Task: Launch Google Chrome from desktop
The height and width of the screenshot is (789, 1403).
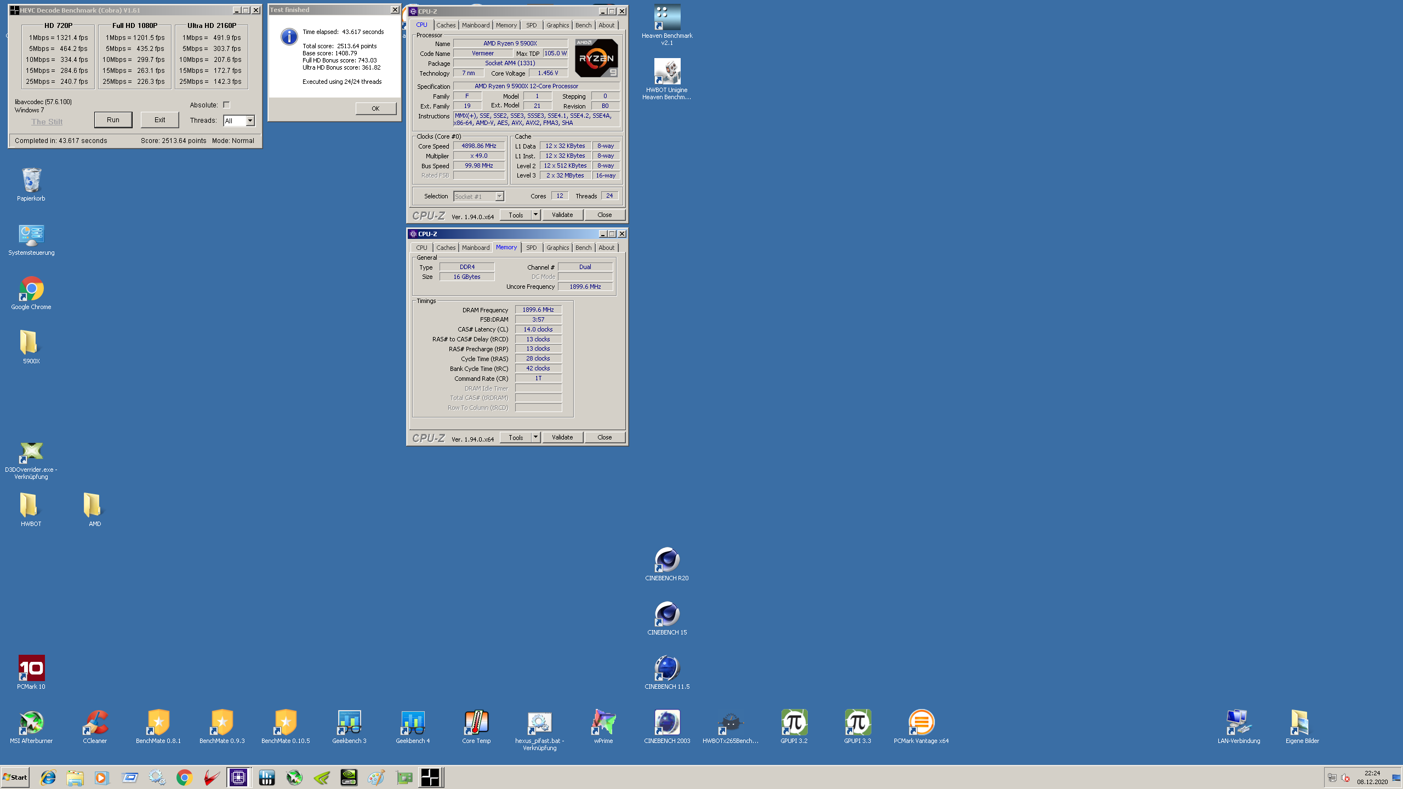Action: pos(31,293)
